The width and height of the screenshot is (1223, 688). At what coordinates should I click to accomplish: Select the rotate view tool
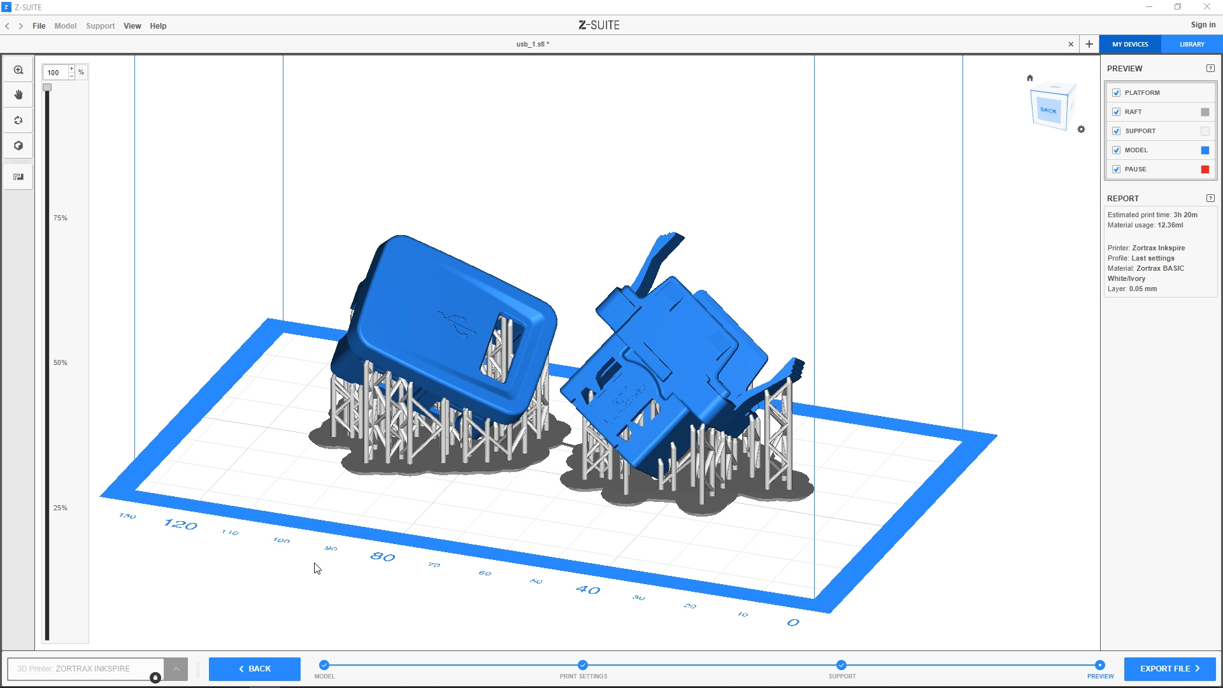18,120
